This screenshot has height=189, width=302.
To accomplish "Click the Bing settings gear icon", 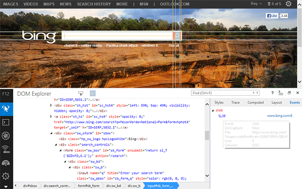I will pyautogui.click(x=288, y=4).
